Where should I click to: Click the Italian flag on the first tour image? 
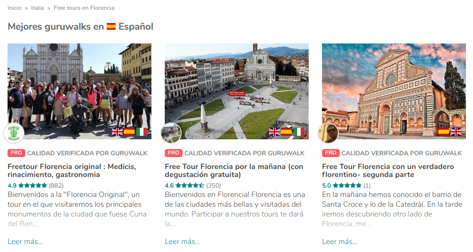click(142, 132)
